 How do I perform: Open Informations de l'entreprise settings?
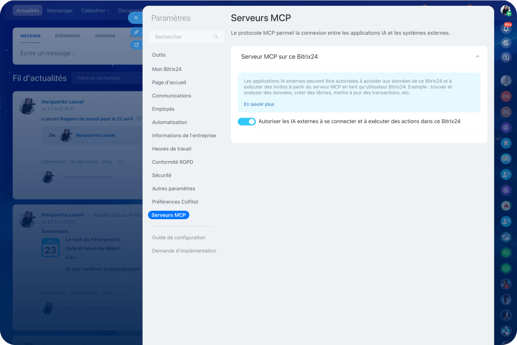pyautogui.click(x=184, y=135)
